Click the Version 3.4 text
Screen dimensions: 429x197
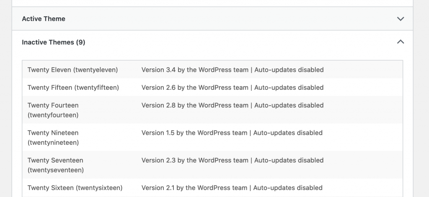point(158,70)
